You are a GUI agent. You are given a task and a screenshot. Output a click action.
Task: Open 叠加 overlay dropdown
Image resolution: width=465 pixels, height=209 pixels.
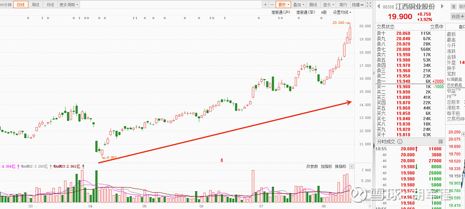[299, 5]
